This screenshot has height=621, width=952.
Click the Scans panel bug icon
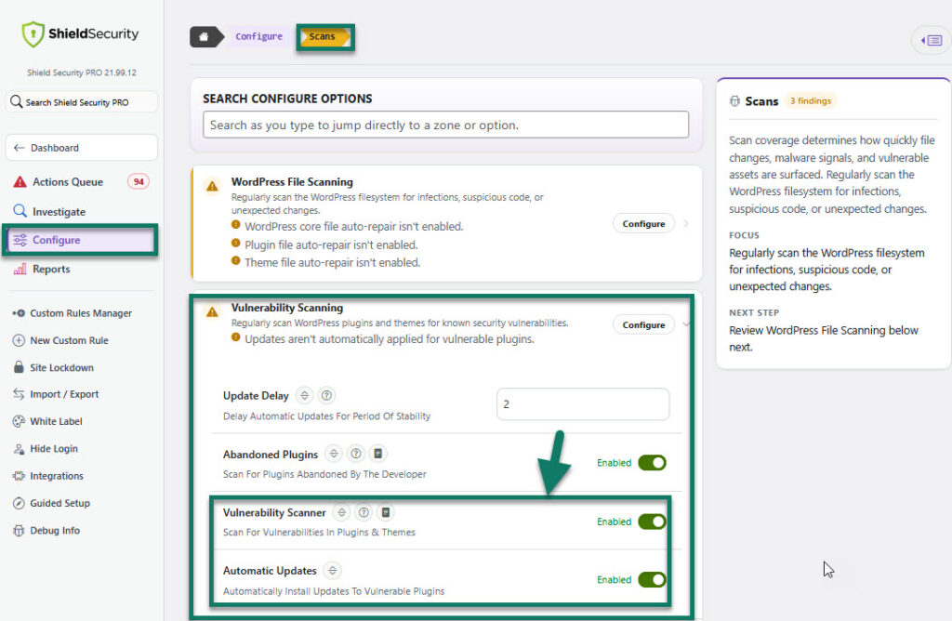(x=734, y=100)
